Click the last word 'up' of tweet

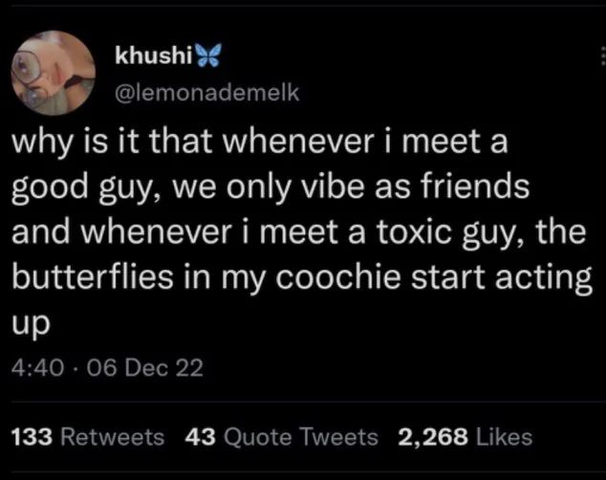(x=31, y=324)
